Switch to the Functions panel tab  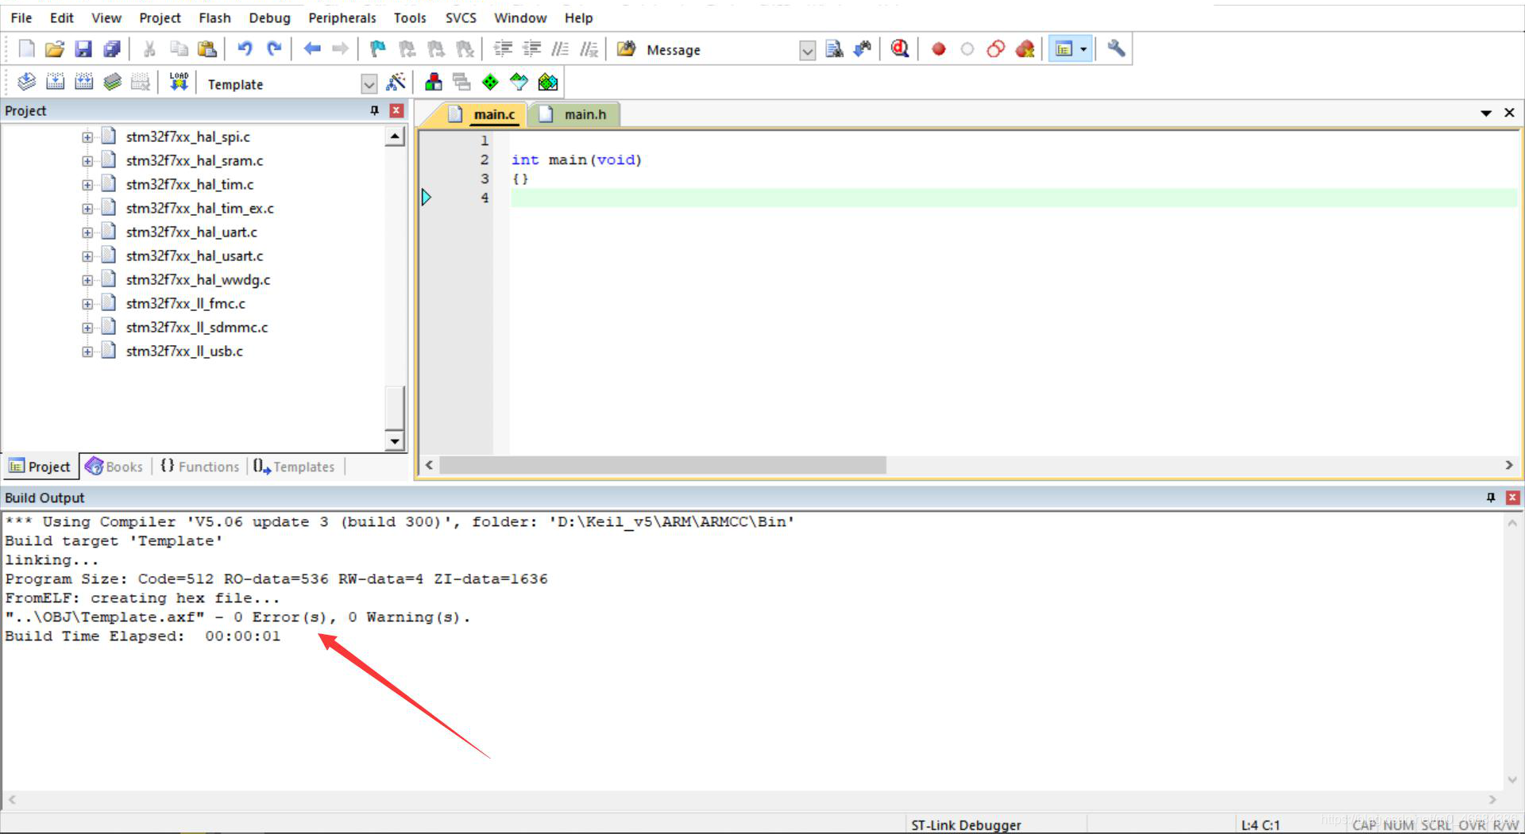(199, 467)
